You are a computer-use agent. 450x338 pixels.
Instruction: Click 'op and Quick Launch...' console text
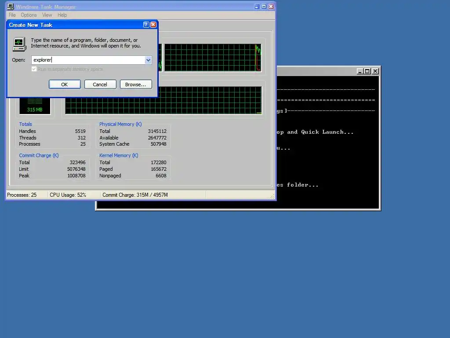[x=315, y=132]
